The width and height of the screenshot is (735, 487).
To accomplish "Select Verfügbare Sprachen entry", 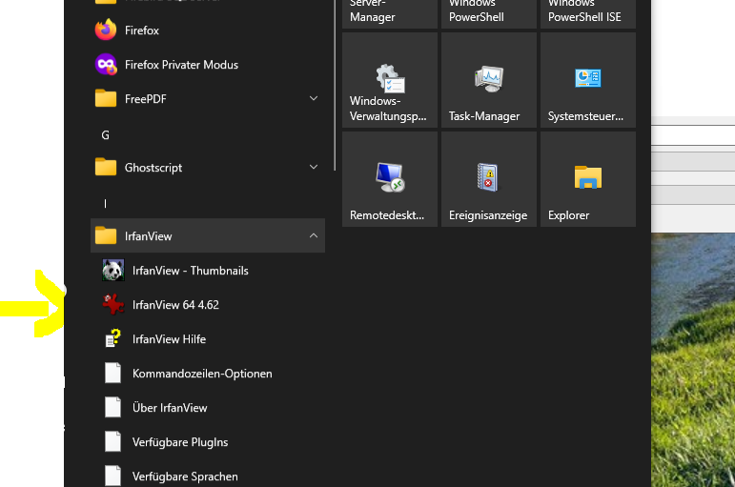I will (185, 476).
